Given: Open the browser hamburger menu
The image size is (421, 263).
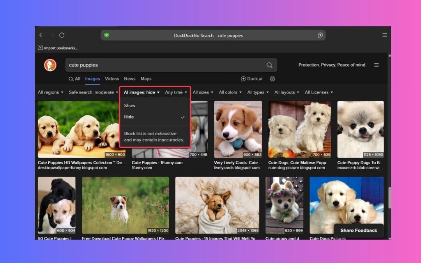Looking at the screenshot, I should pos(385,35).
